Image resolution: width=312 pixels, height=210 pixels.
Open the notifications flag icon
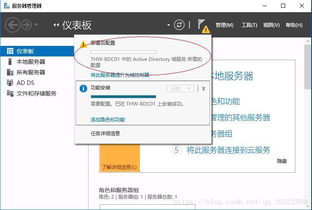click(x=203, y=26)
